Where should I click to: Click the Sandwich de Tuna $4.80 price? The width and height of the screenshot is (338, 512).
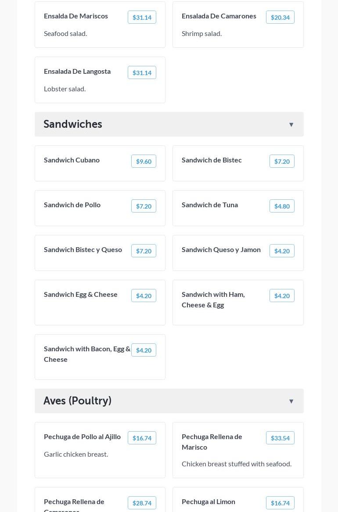point(282,206)
